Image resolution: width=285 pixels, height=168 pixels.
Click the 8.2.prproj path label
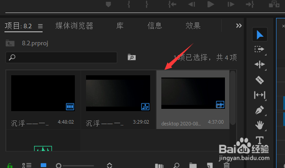(35, 43)
